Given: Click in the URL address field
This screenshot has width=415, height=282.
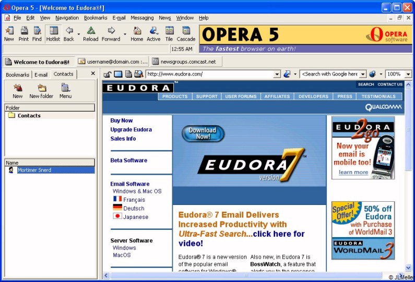Looking at the screenshot, I should (210, 74).
